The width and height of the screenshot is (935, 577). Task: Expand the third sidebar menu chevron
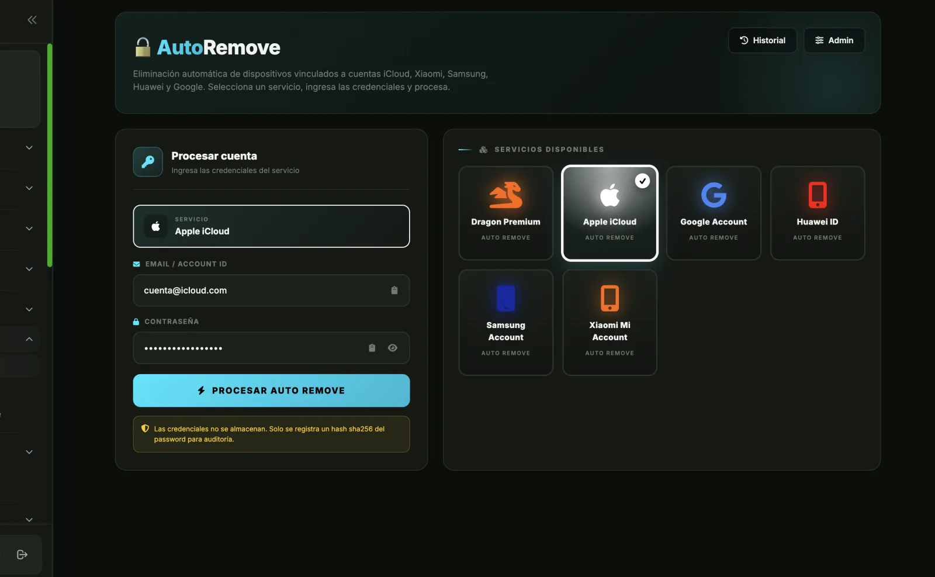click(29, 229)
